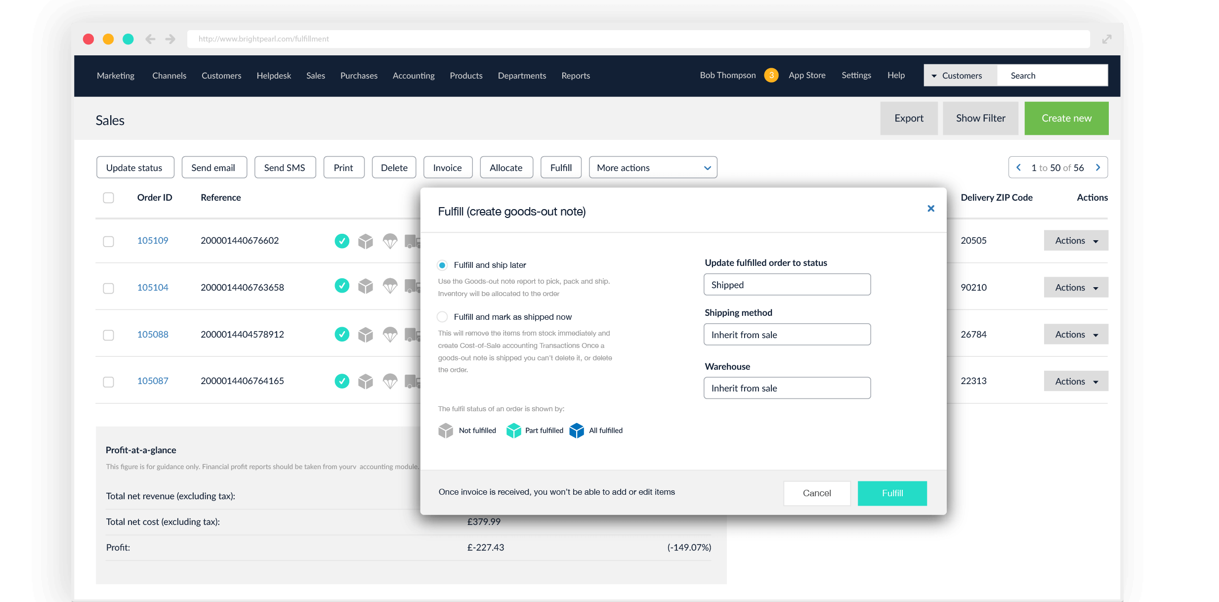Click the Show Filter button

[x=980, y=119]
